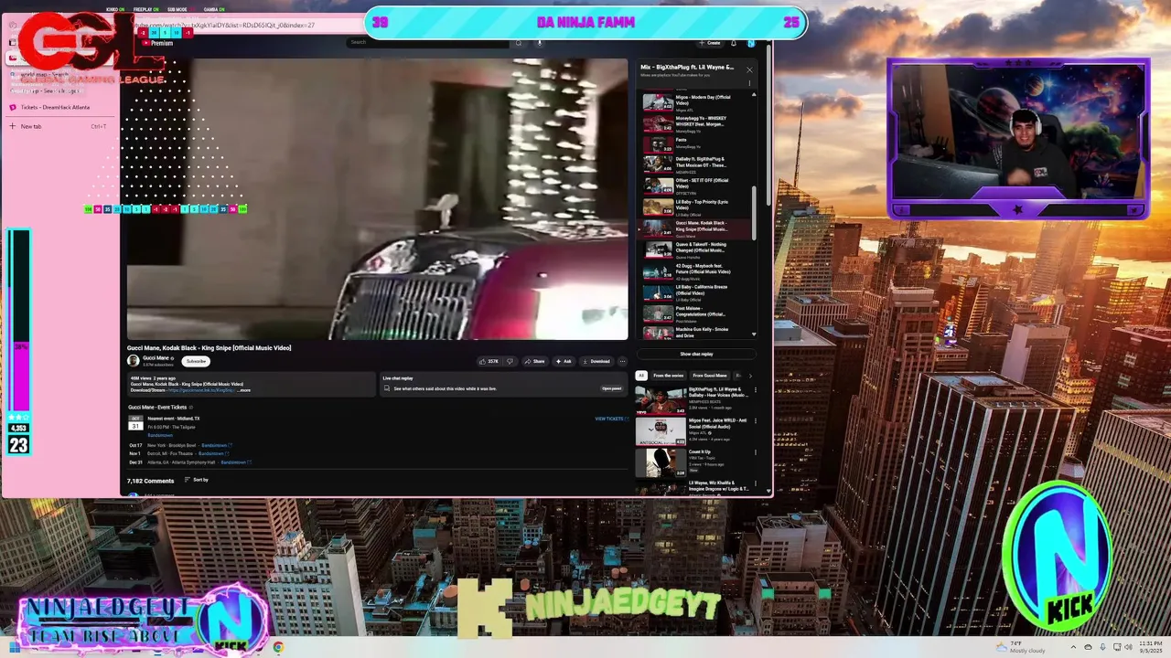Screen dimensions: 1171x658
Task: Click the info icon next to Event Tickets
Action: pos(190,407)
